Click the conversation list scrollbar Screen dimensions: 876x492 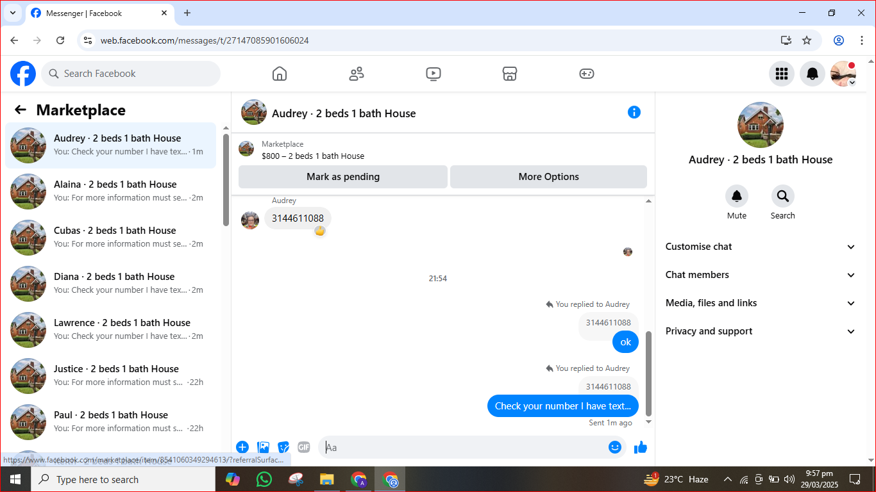click(x=226, y=179)
